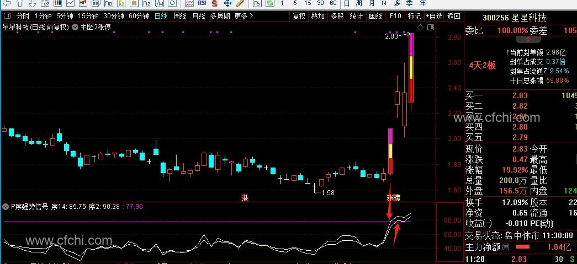Switch to 分时 view
The height and width of the screenshot is (264, 577).
click(23, 16)
